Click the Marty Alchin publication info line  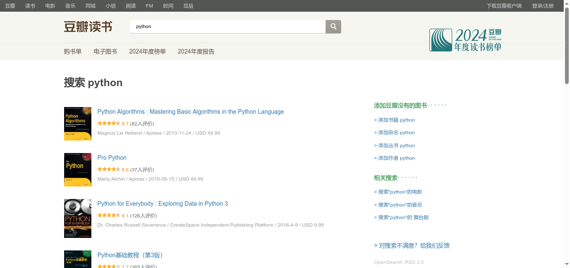pos(150,179)
